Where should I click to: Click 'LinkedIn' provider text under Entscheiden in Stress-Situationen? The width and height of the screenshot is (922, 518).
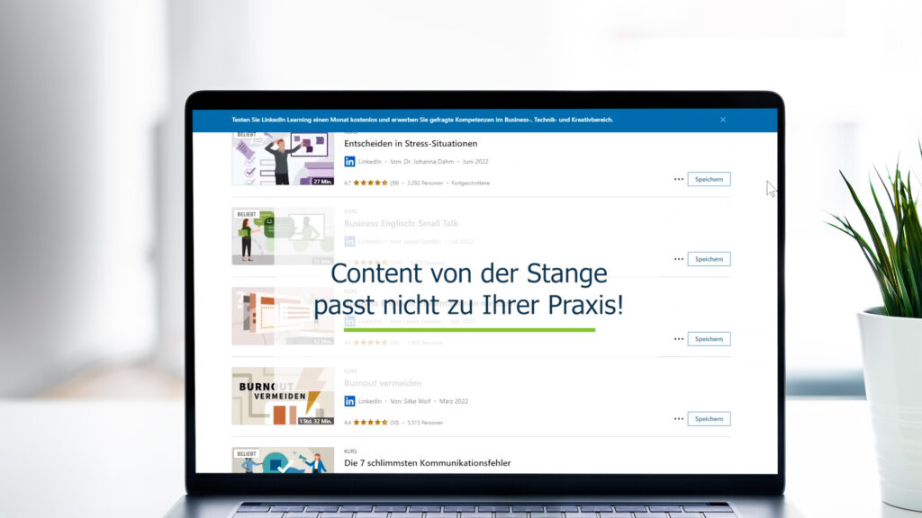pos(370,162)
